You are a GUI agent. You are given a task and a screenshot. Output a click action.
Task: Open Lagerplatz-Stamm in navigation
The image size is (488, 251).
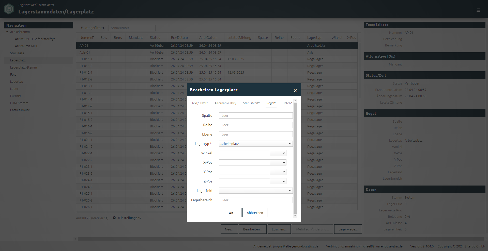click(23, 68)
